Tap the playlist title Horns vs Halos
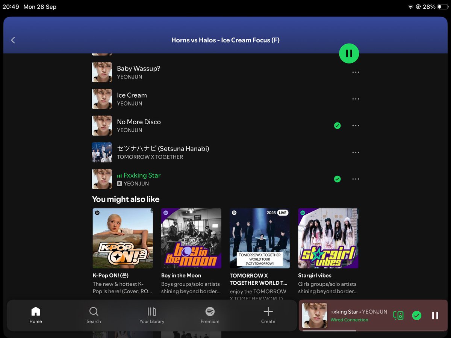This screenshot has width=451, height=338. (225, 40)
